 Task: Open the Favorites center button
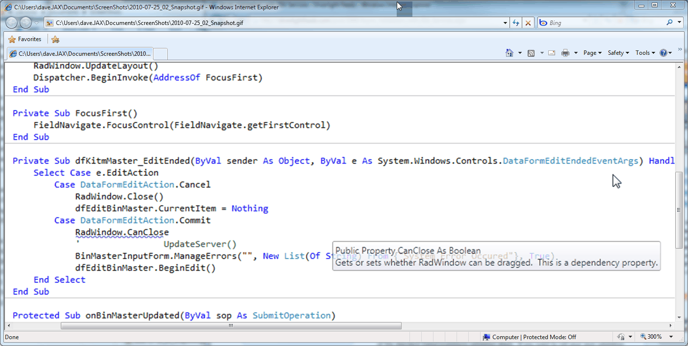pyautogui.click(x=25, y=39)
